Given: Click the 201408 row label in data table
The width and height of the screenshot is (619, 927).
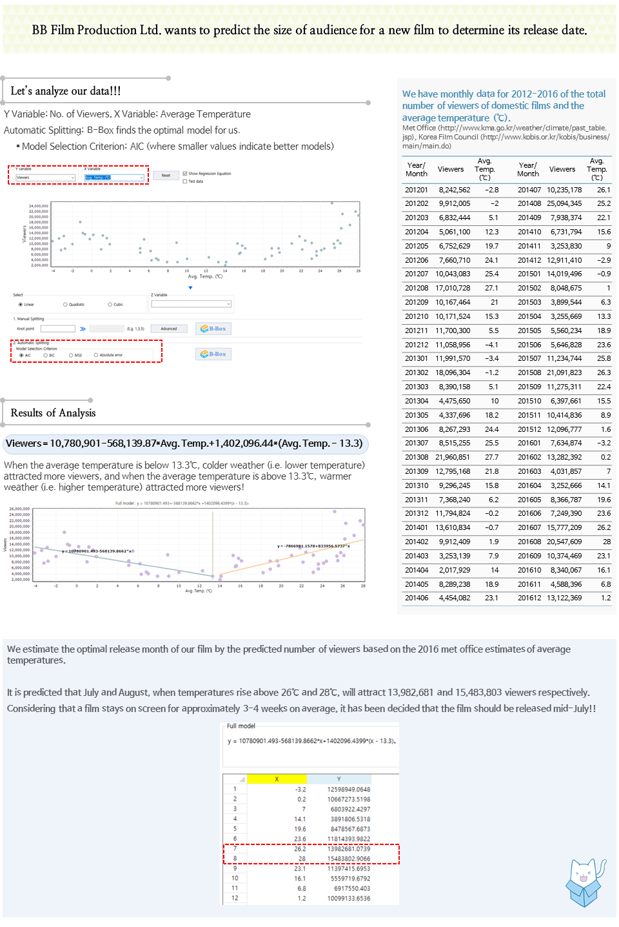Looking at the screenshot, I should pyautogui.click(x=529, y=203).
